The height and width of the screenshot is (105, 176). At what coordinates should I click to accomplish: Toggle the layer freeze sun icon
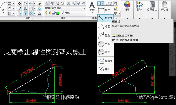point(50,13)
